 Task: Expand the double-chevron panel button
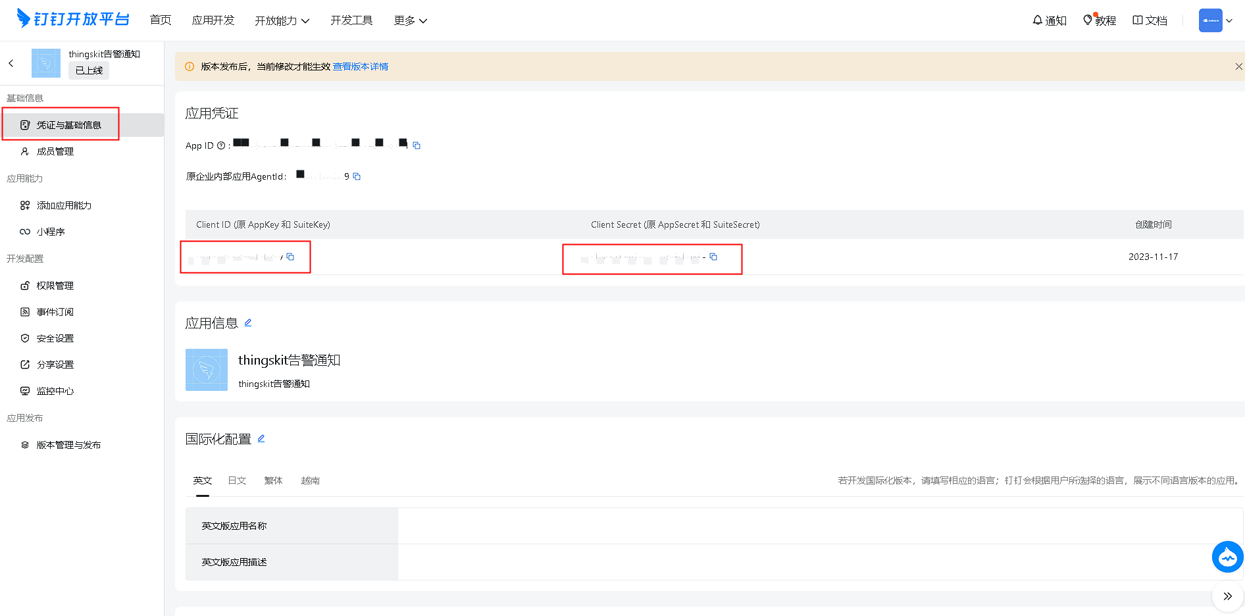tap(1227, 596)
